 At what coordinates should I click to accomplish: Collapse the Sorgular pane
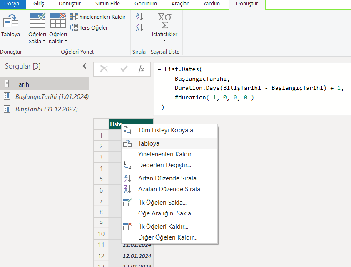[x=85, y=66]
